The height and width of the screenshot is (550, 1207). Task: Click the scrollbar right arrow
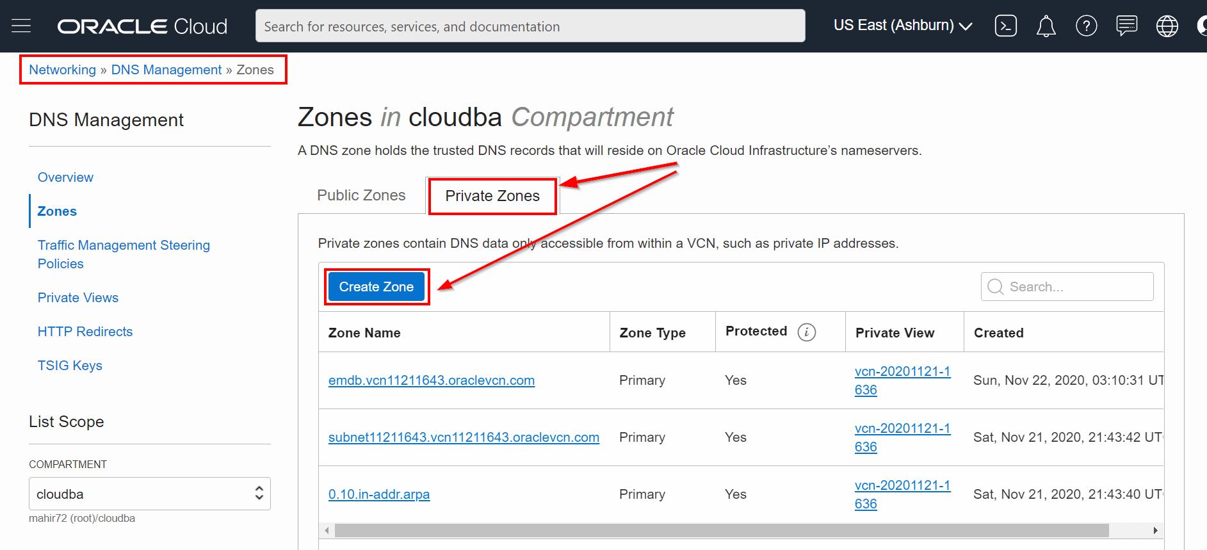1156,530
